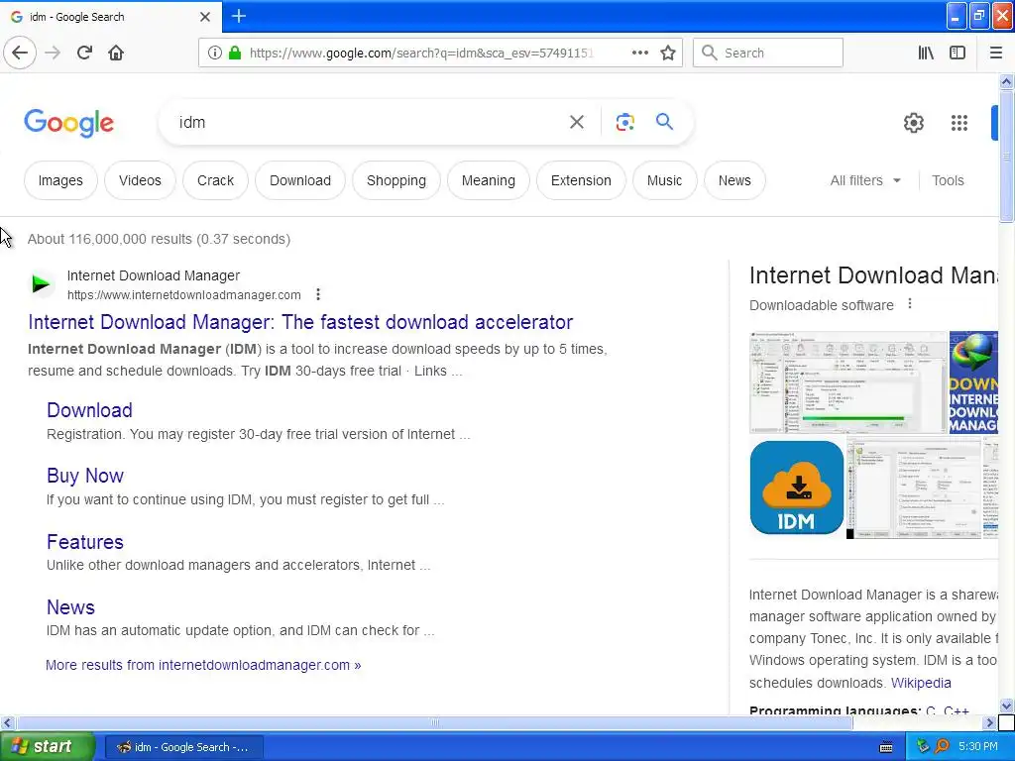Open the Internet Download Manager box art thumbnail
Image resolution: width=1015 pixels, height=761 pixels.
(973, 382)
